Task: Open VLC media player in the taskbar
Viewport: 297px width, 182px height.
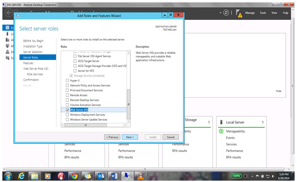Action: [141, 176]
